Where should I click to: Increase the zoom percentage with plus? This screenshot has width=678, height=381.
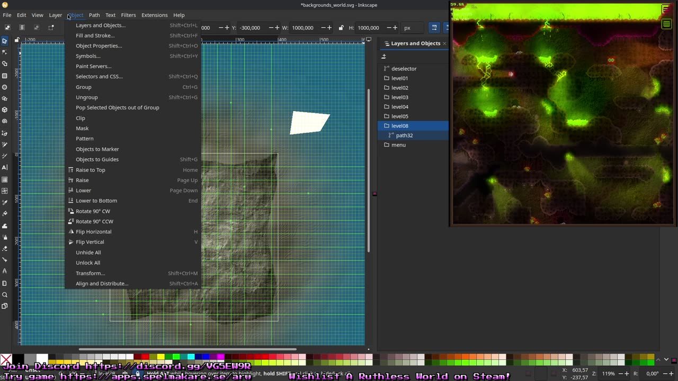[627, 374]
